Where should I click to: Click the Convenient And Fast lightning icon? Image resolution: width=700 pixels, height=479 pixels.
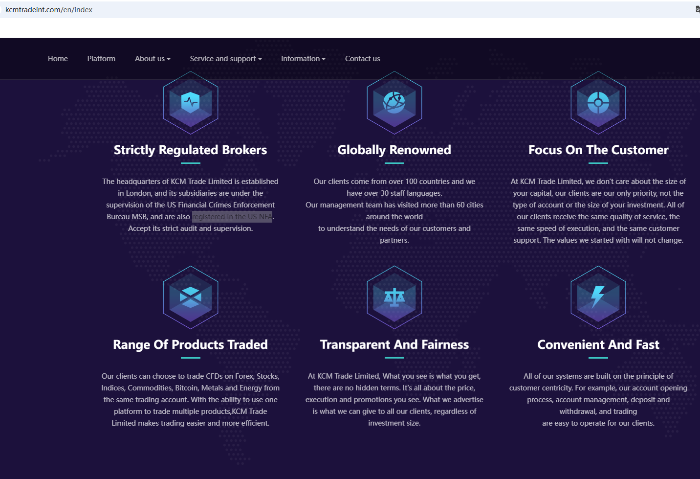[x=598, y=297]
